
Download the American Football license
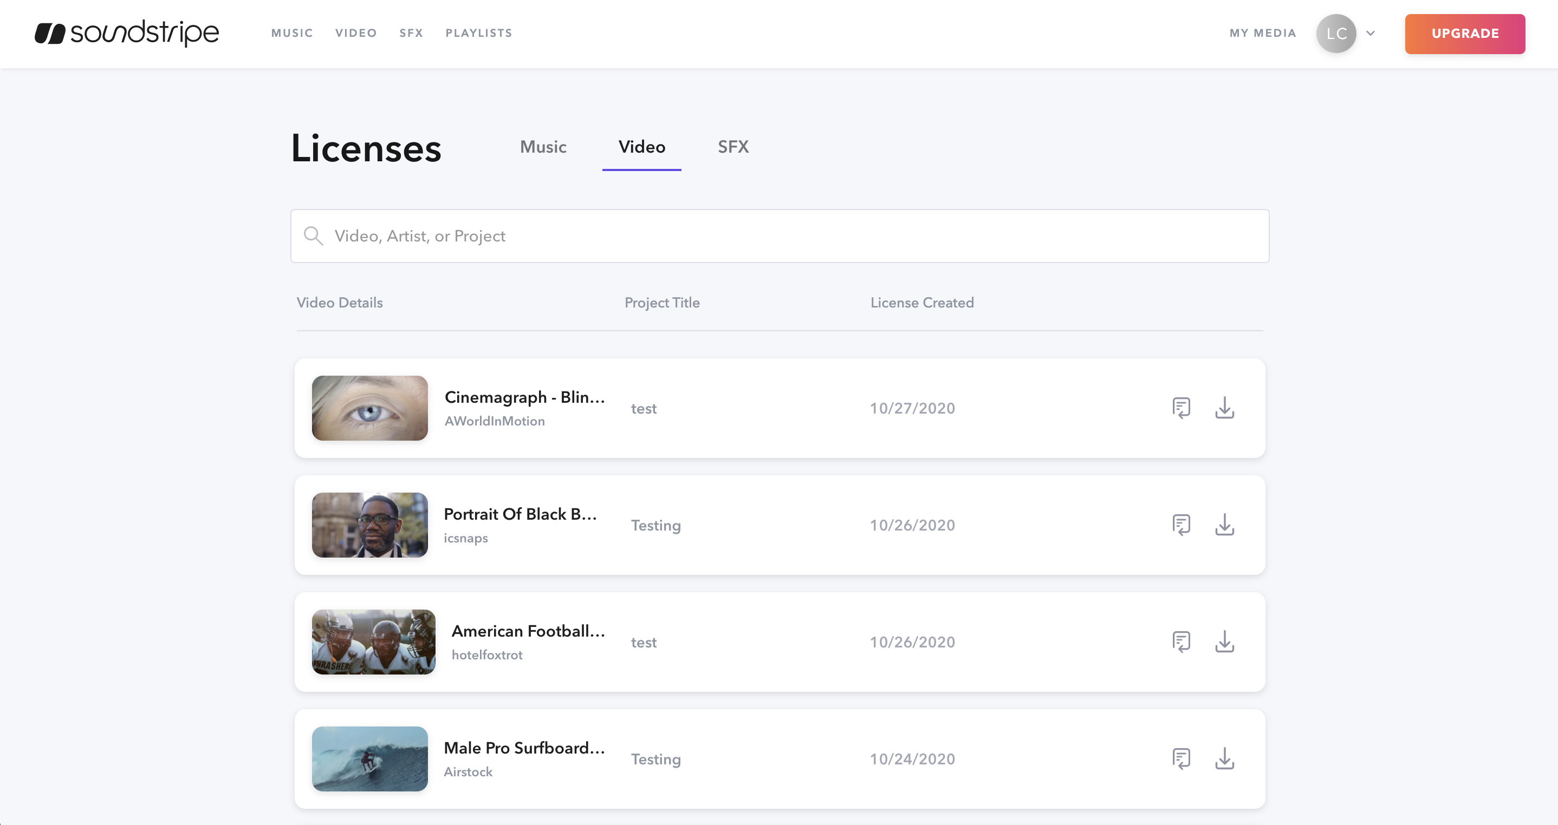(1225, 642)
